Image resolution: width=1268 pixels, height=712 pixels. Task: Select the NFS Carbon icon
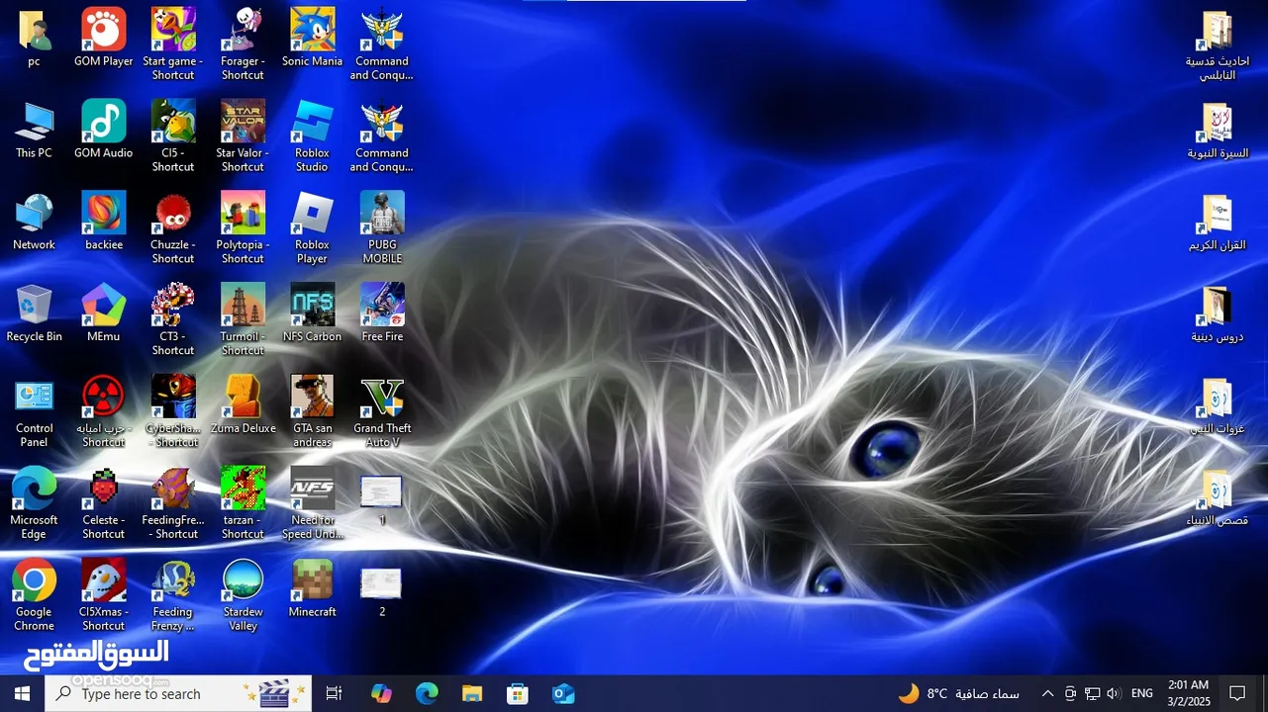[312, 314]
